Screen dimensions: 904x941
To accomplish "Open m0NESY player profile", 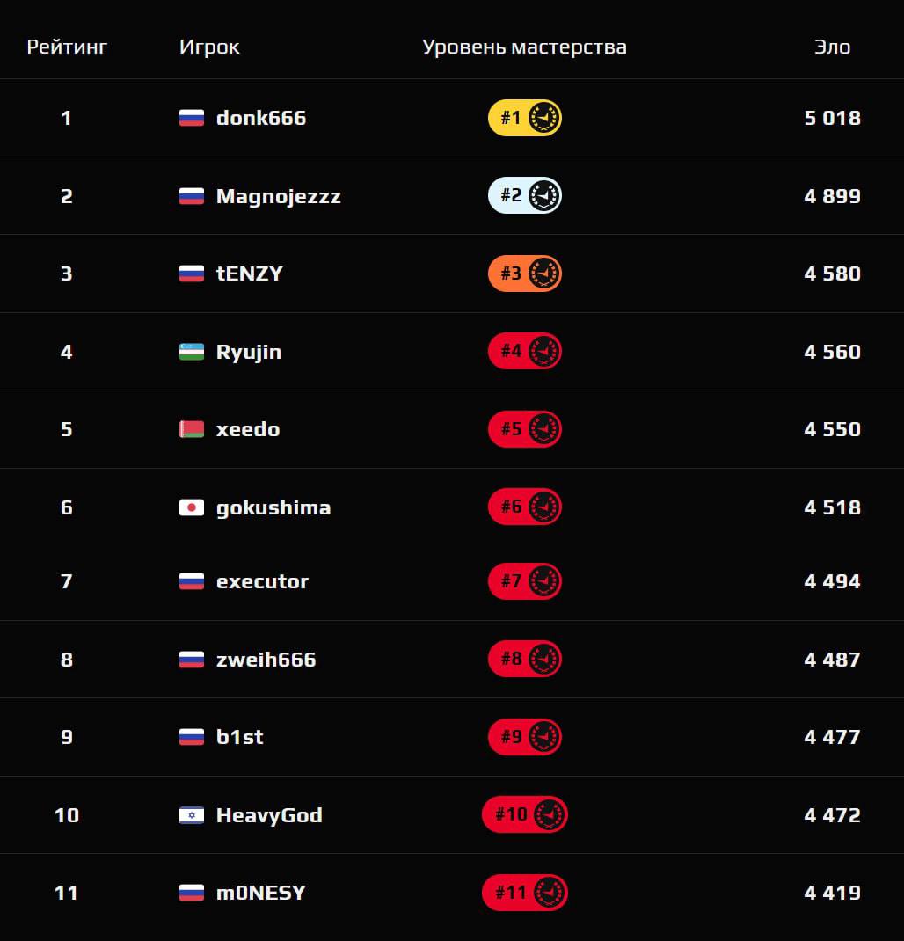I will (x=261, y=893).
